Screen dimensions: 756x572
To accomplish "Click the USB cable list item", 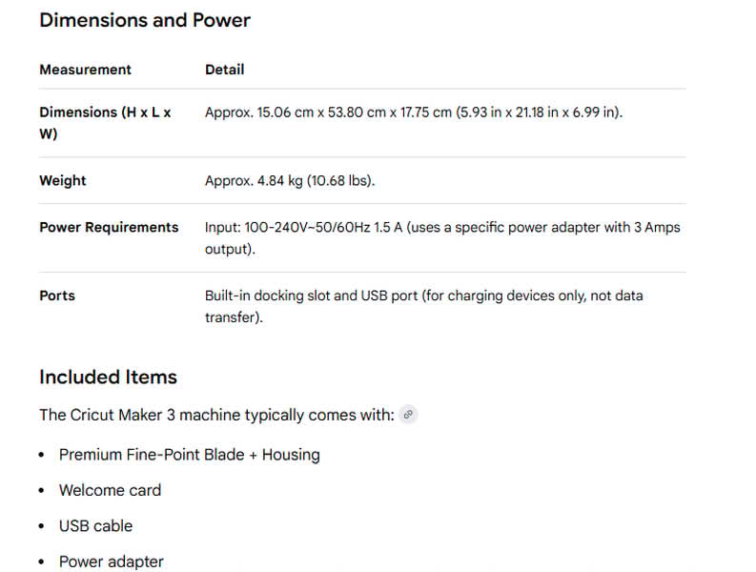I will click(x=95, y=526).
